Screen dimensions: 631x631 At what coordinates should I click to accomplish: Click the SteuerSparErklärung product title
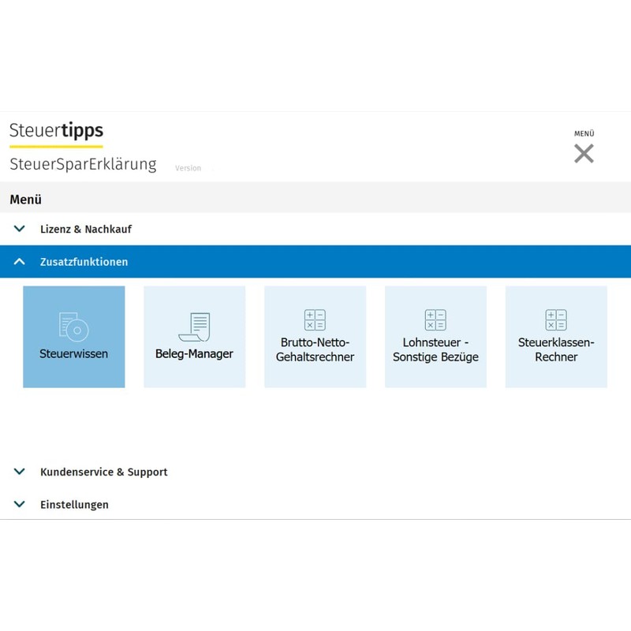(83, 165)
